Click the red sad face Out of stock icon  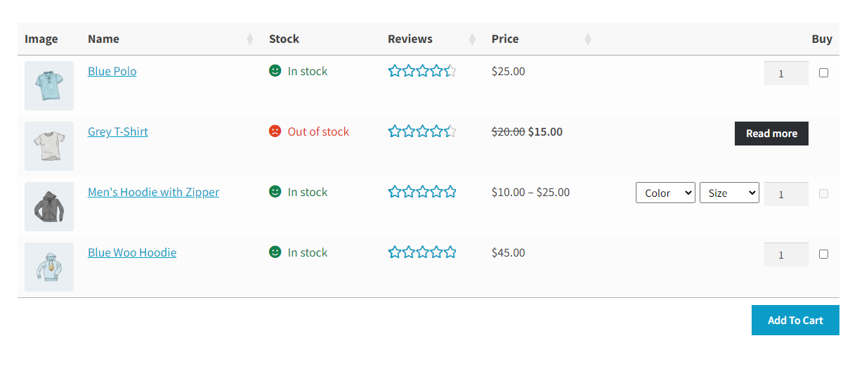[x=275, y=131]
